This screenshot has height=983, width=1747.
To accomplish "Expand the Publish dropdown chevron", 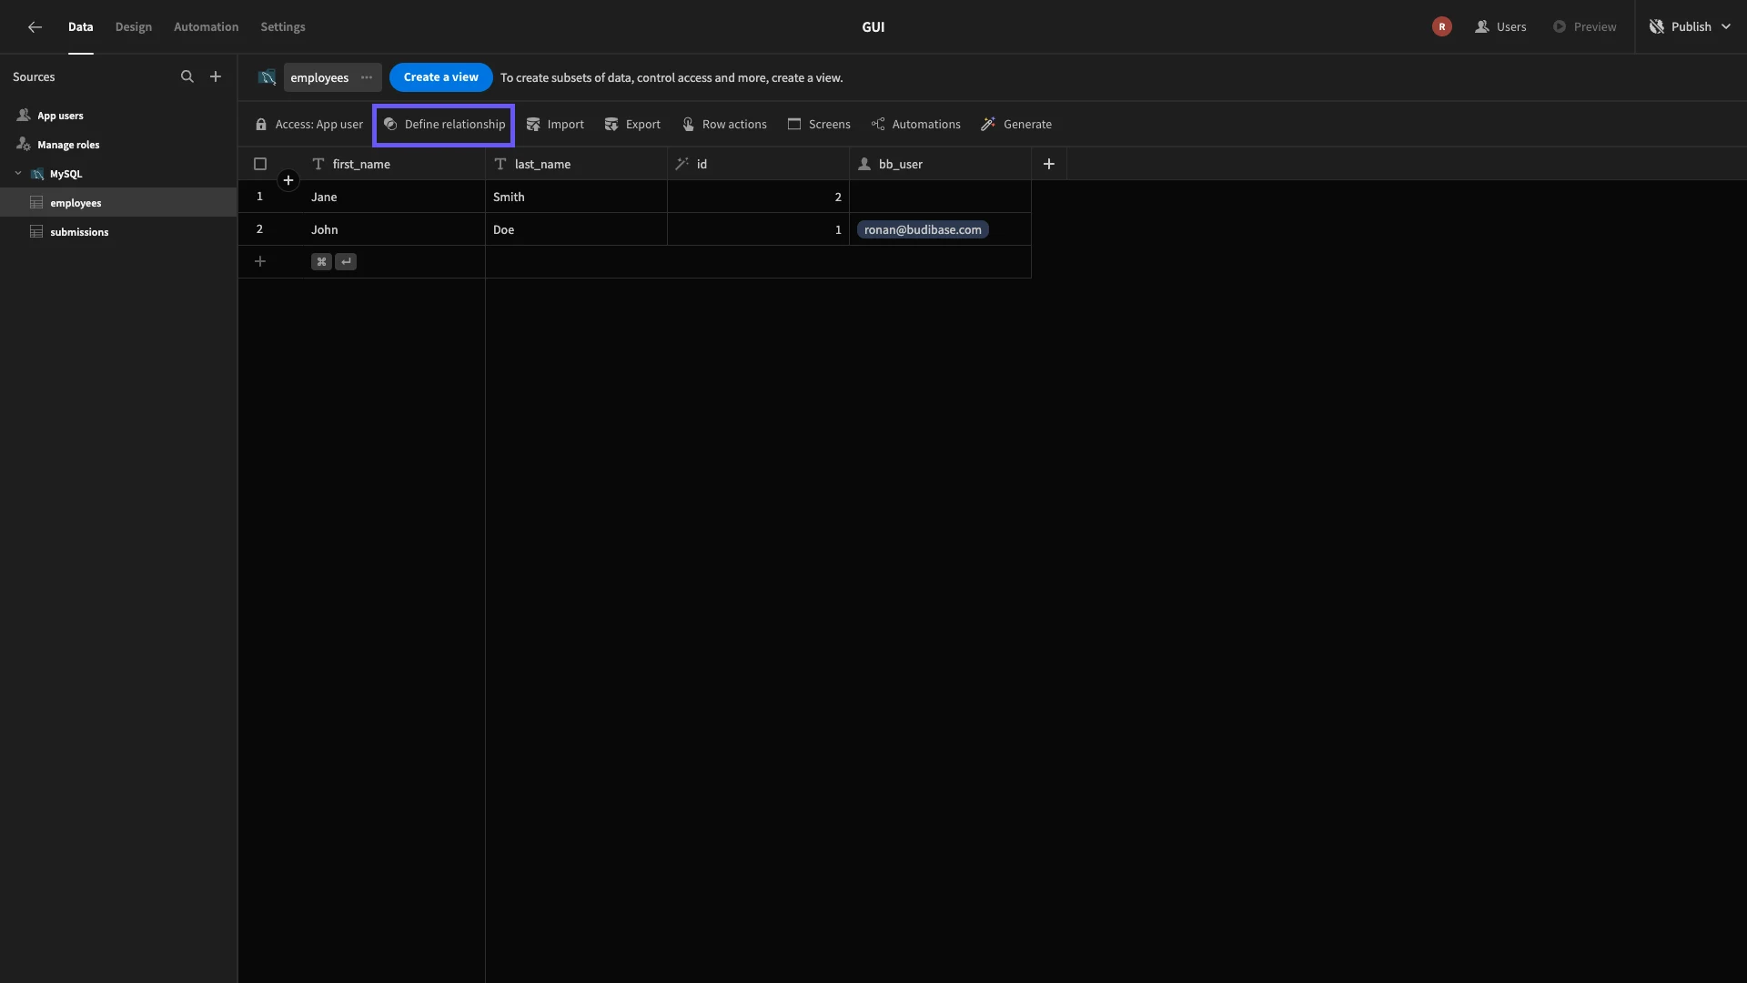I will (x=1726, y=27).
